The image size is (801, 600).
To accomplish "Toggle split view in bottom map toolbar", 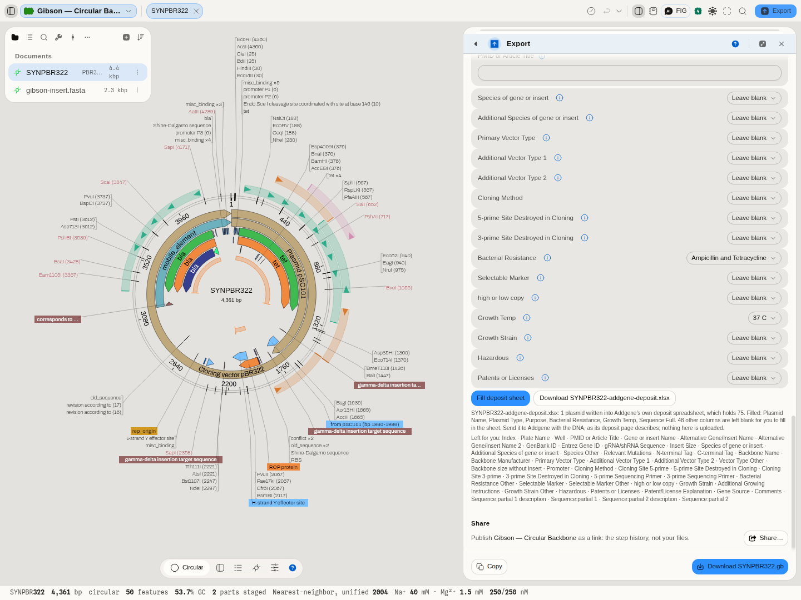I will [220, 568].
